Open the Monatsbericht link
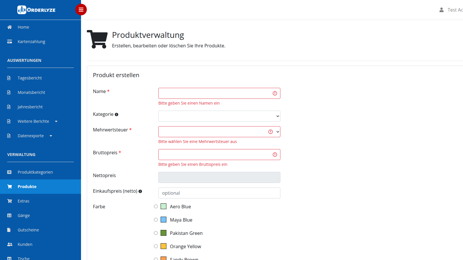The width and height of the screenshot is (463, 260). pos(31,92)
